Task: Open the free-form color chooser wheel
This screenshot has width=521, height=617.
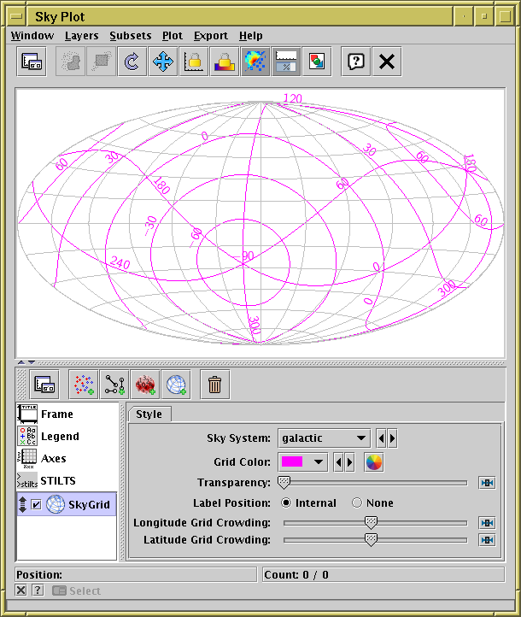Action: click(x=373, y=462)
